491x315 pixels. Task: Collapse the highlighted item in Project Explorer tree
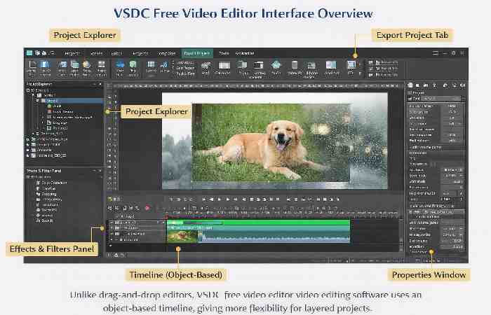click(37, 101)
